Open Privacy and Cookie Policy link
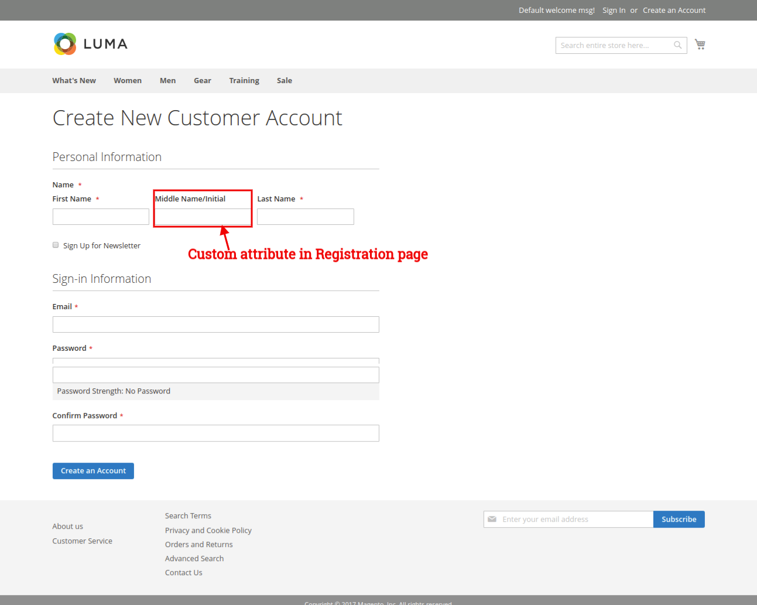Image resolution: width=757 pixels, height=605 pixels. click(x=208, y=531)
